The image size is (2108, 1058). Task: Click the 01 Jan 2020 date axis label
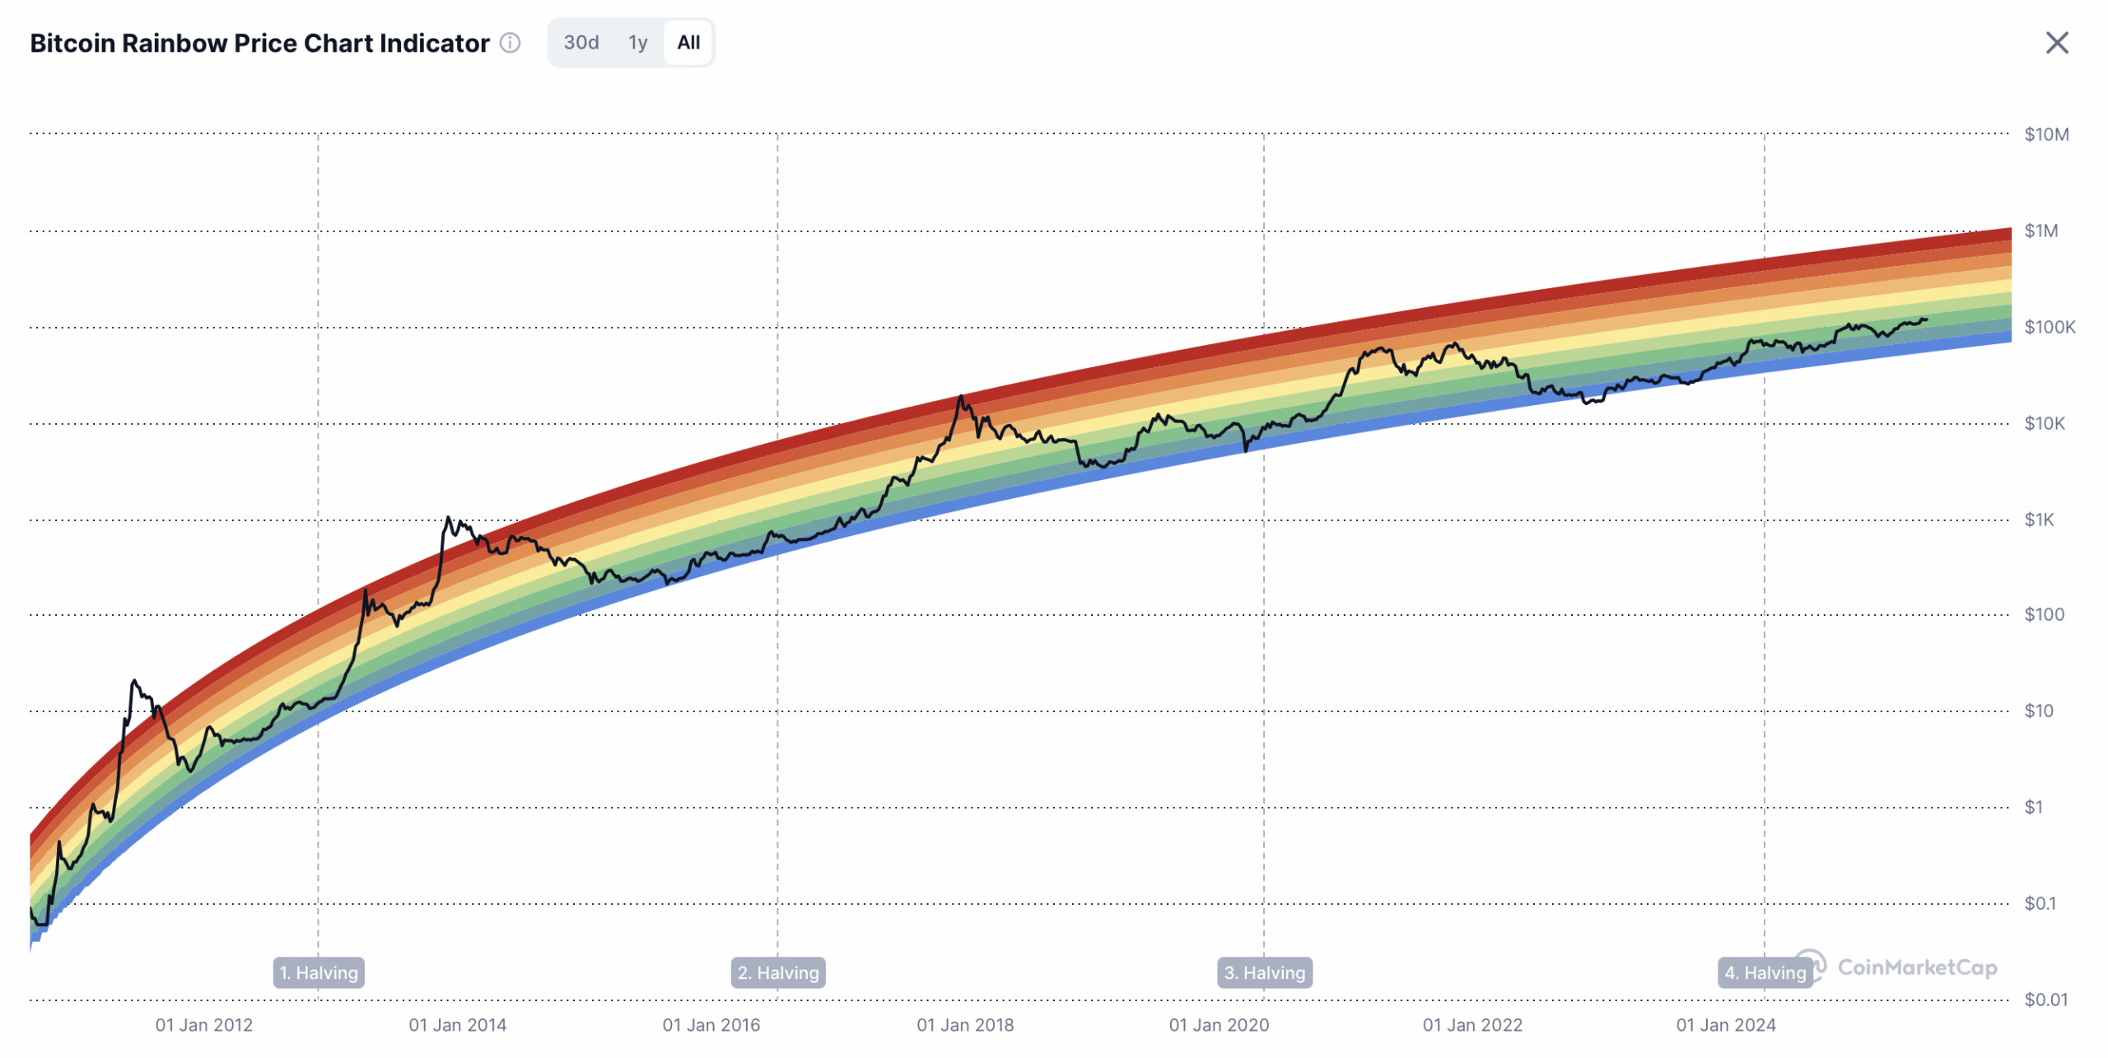pyautogui.click(x=1218, y=1025)
